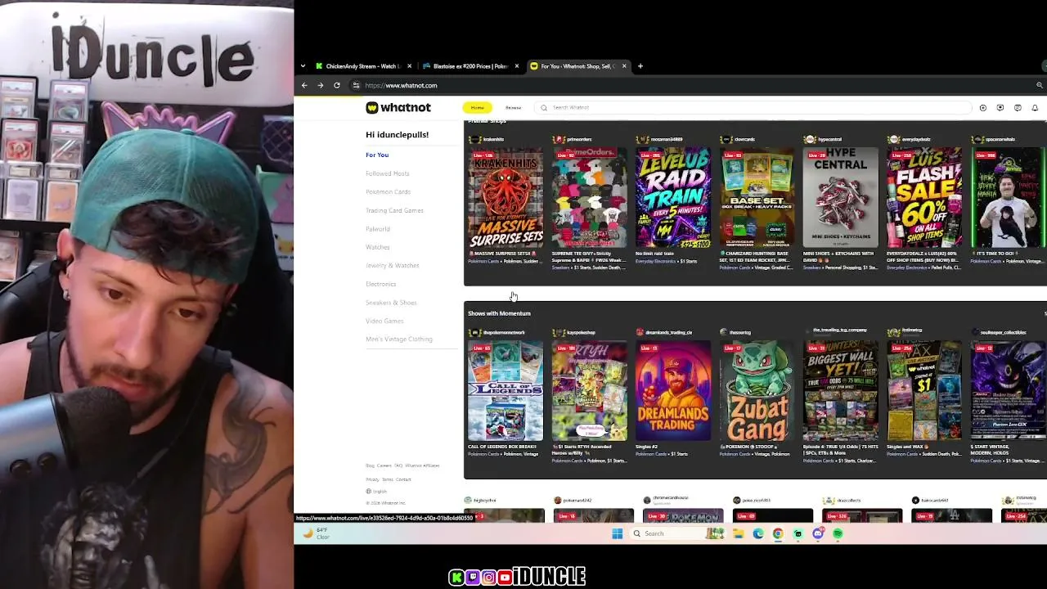Click the first circular icon in Whatnot header
The image size is (1047, 589).
tap(982, 108)
